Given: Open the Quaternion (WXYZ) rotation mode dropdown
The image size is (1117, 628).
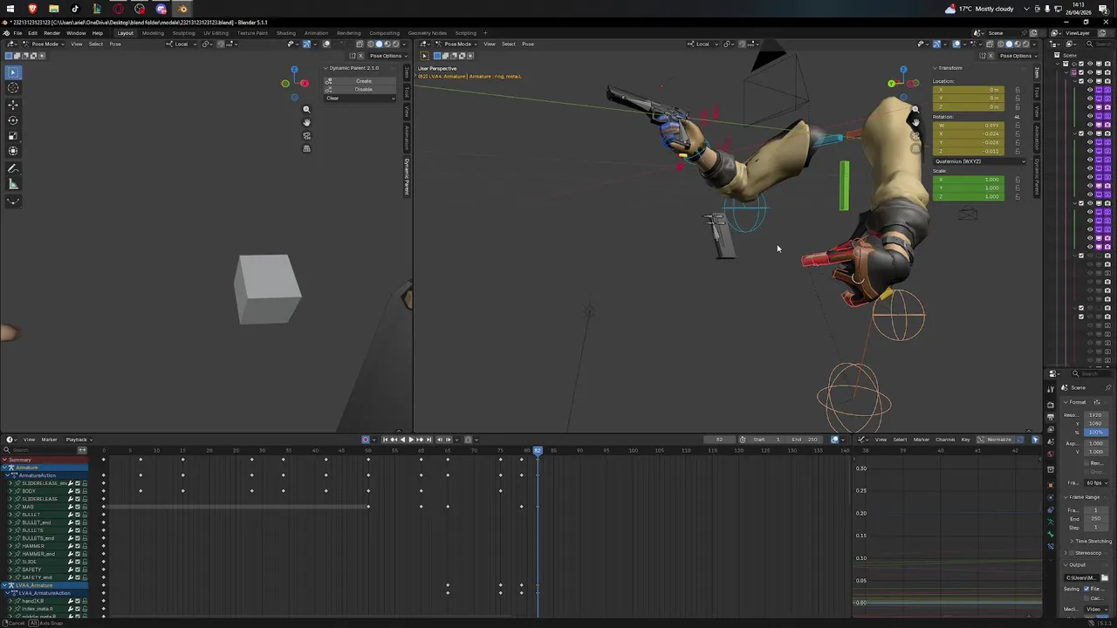Looking at the screenshot, I should [x=979, y=161].
